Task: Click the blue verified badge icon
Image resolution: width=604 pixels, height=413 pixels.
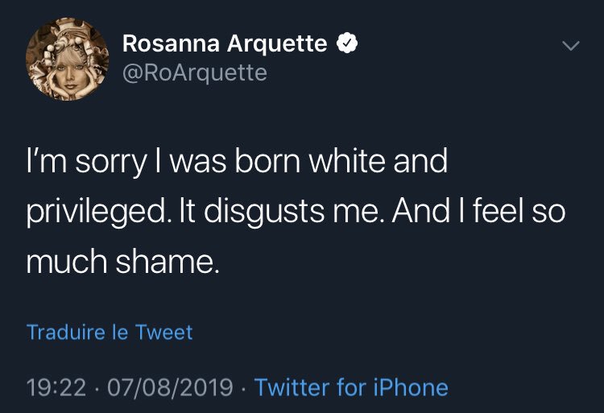Action: tap(347, 44)
